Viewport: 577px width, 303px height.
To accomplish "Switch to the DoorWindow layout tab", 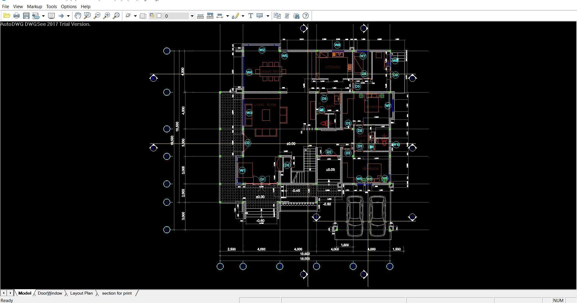I will pyautogui.click(x=50, y=293).
